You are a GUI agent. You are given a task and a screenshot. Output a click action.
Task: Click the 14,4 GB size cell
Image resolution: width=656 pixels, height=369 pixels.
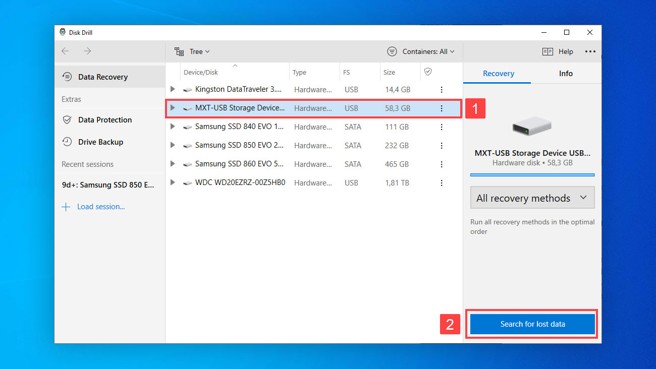tap(398, 90)
